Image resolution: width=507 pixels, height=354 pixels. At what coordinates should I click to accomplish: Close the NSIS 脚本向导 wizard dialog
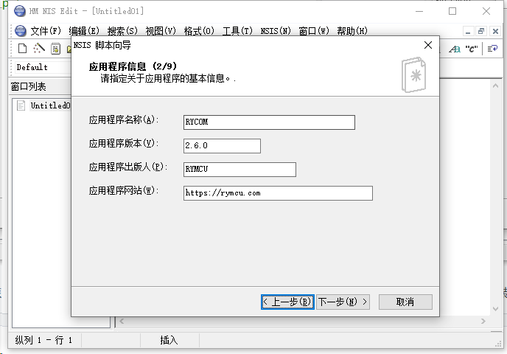click(427, 45)
